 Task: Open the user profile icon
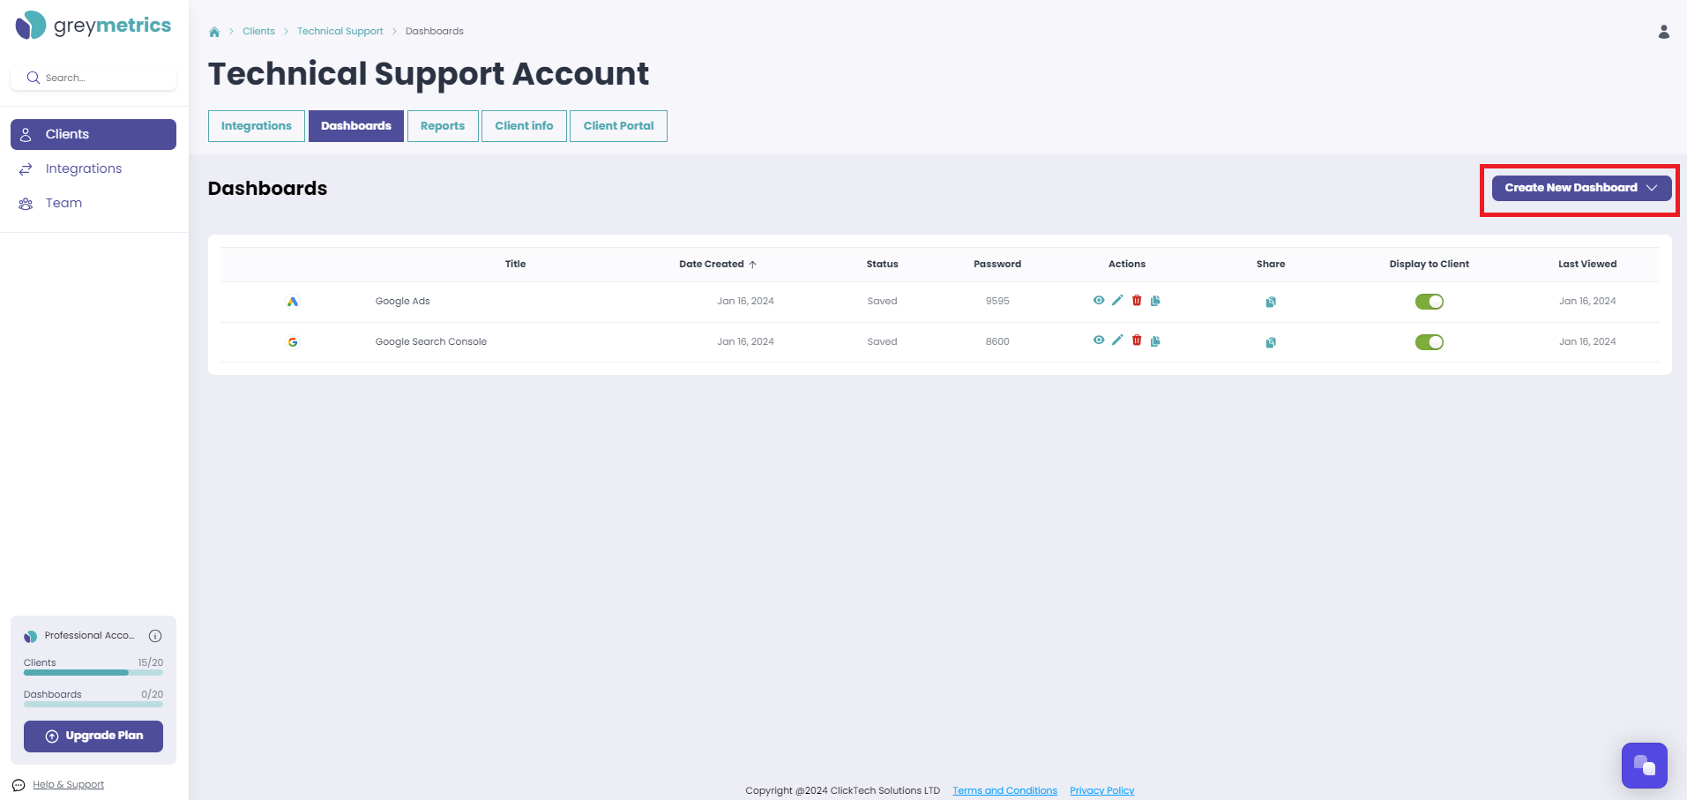pos(1663,32)
